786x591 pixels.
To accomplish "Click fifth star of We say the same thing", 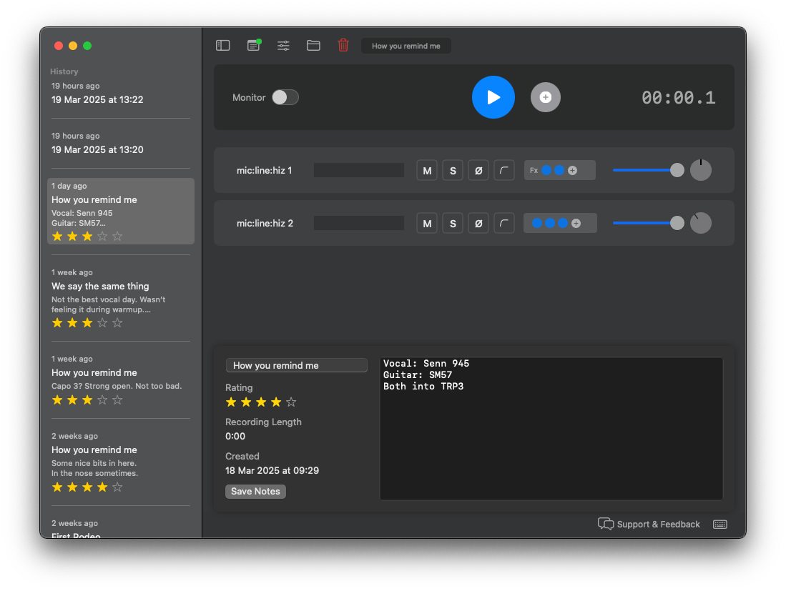I will [x=117, y=322].
